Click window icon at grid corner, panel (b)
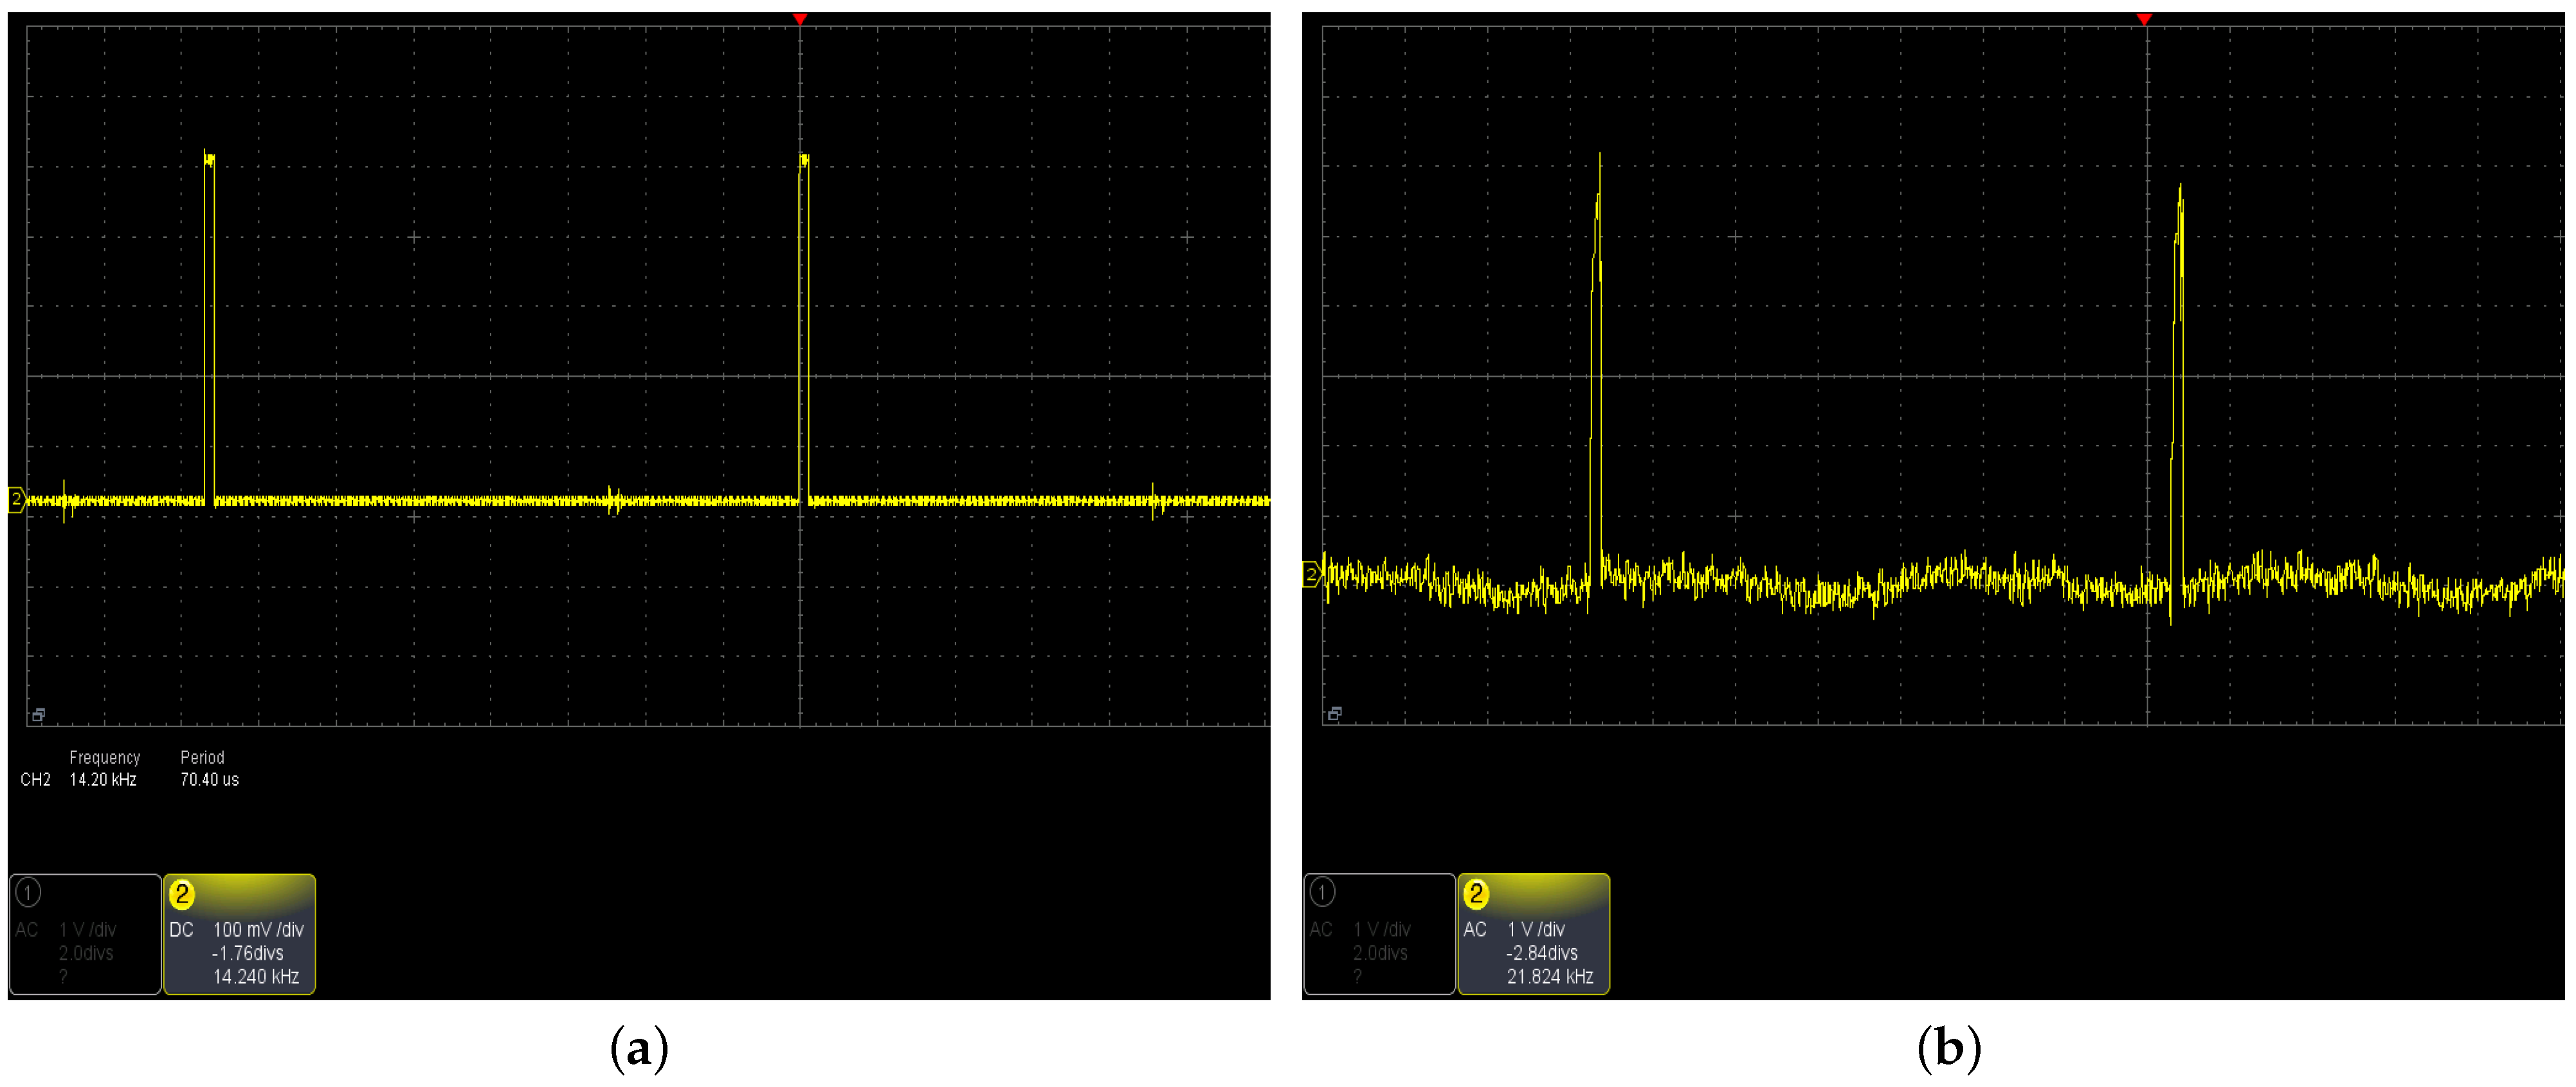The height and width of the screenshot is (1087, 2576). point(1334,714)
